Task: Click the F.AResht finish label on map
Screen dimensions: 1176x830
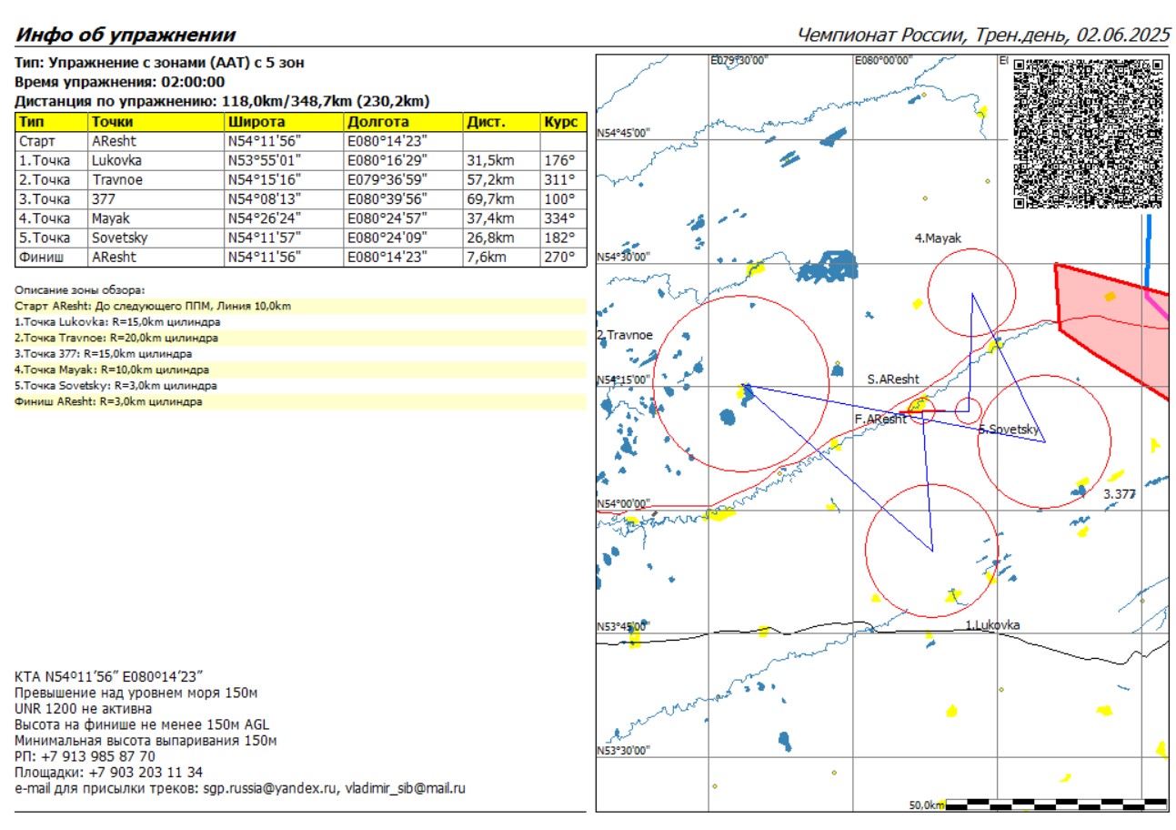Action: coord(879,420)
